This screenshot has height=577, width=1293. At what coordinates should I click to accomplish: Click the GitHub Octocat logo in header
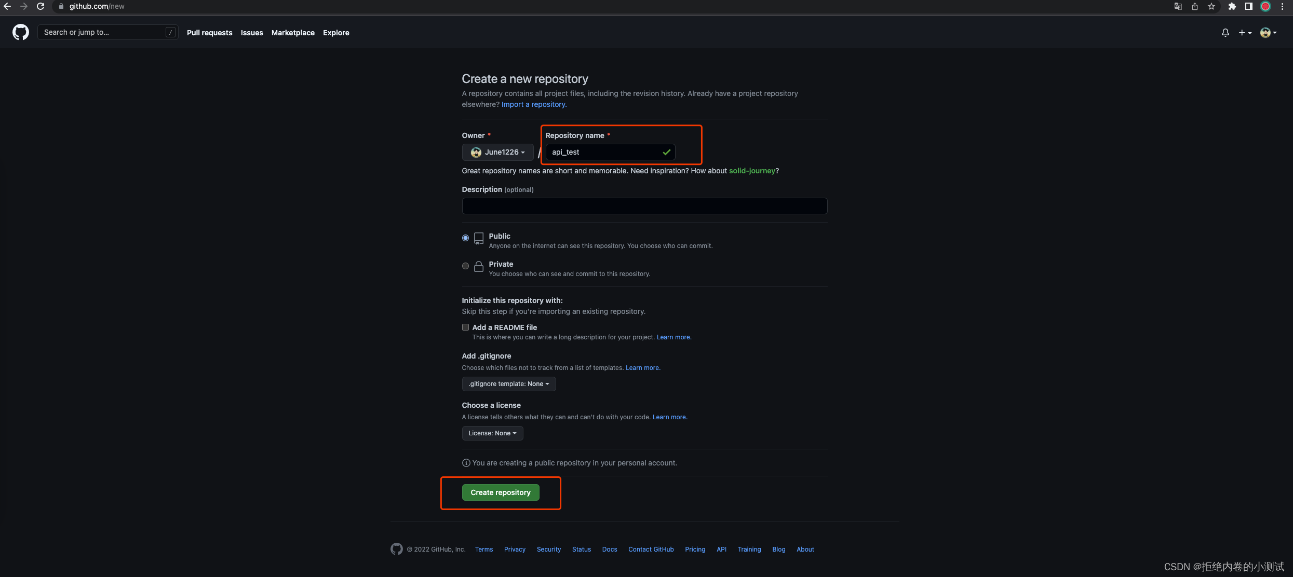(x=21, y=32)
